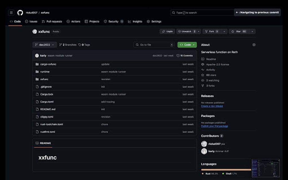Open contributor rkdud007's profile

(x=214, y=144)
